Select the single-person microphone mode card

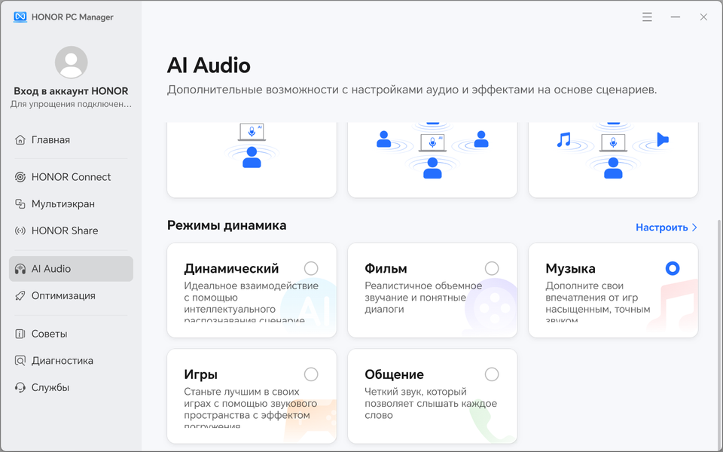(252, 160)
